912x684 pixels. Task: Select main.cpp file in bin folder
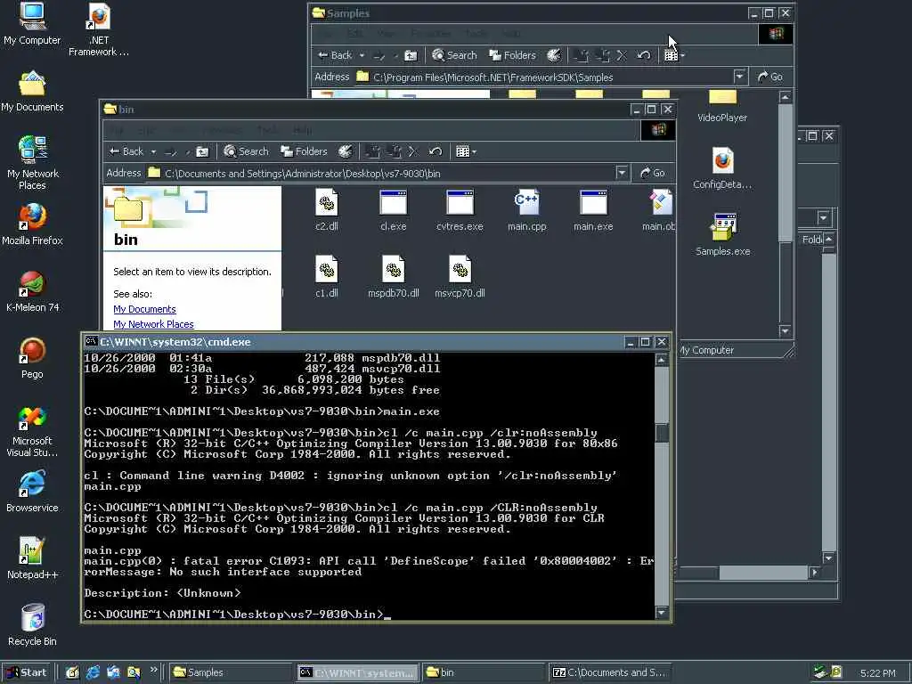[526, 210]
